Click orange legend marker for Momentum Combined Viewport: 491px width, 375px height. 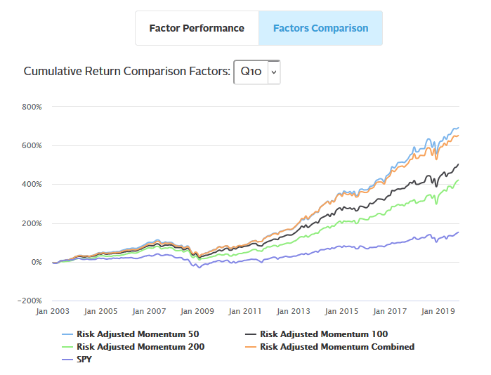click(x=251, y=346)
